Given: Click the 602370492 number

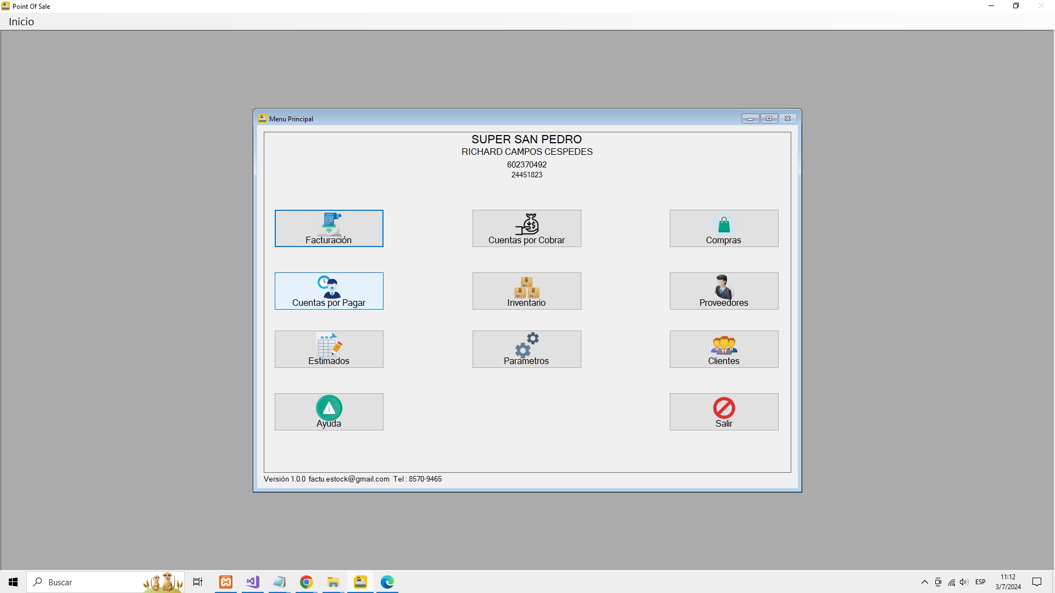Looking at the screenshot, I should 526,165.
